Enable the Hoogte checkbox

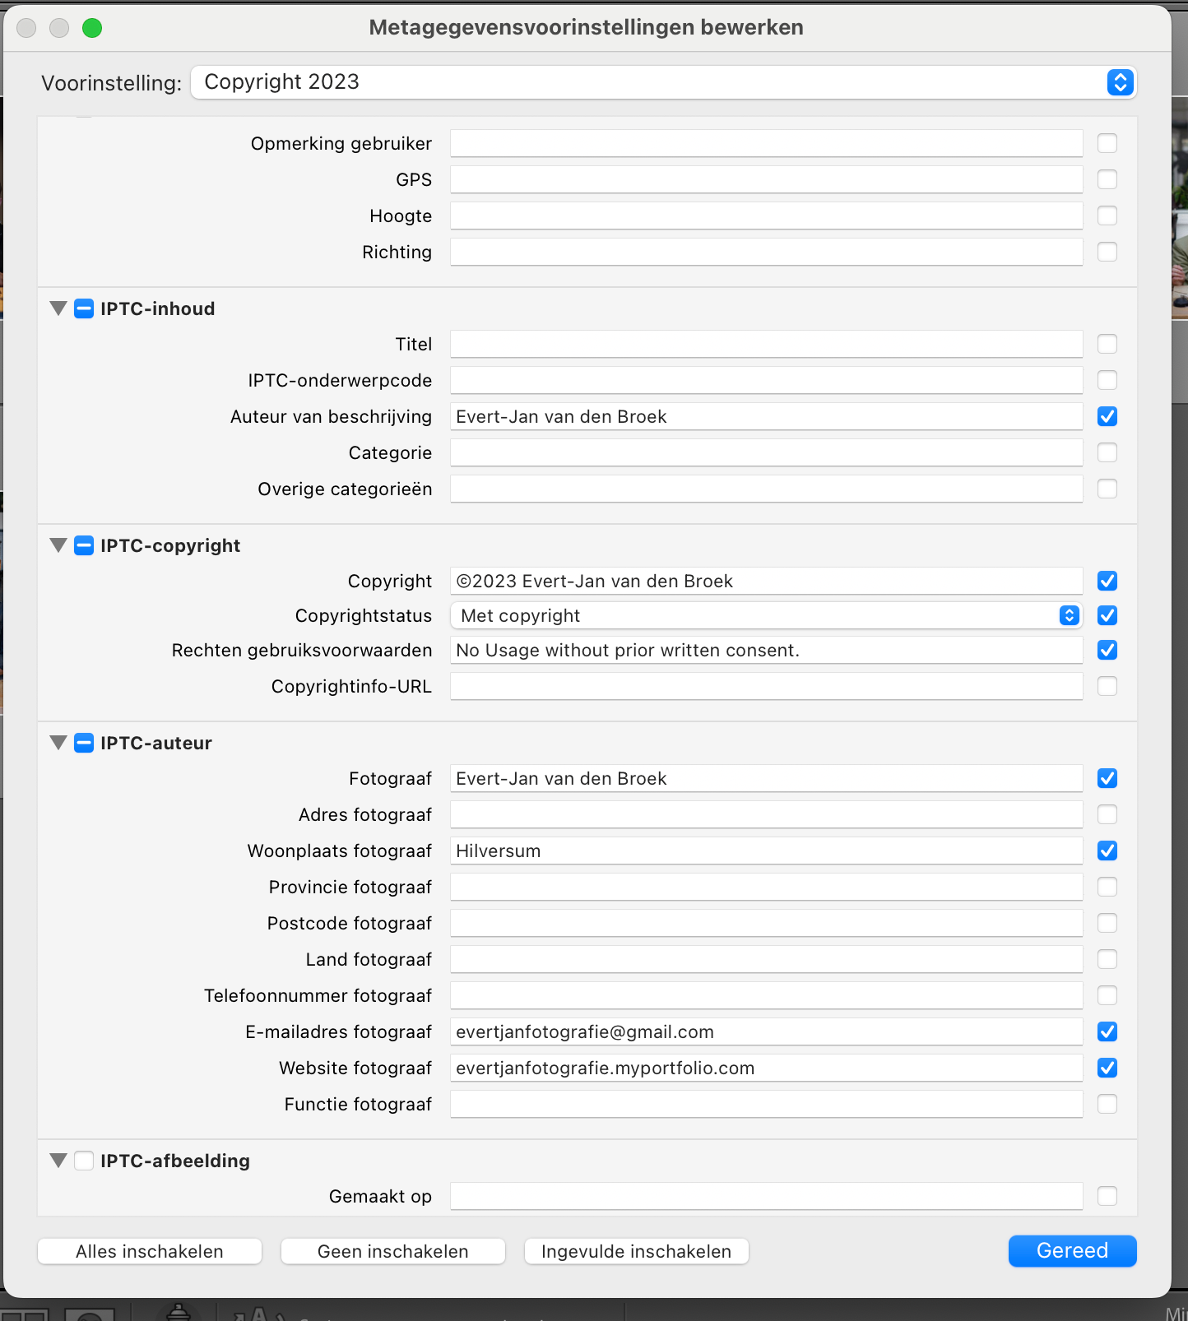pyautogui.click(x=1107, y=216)
